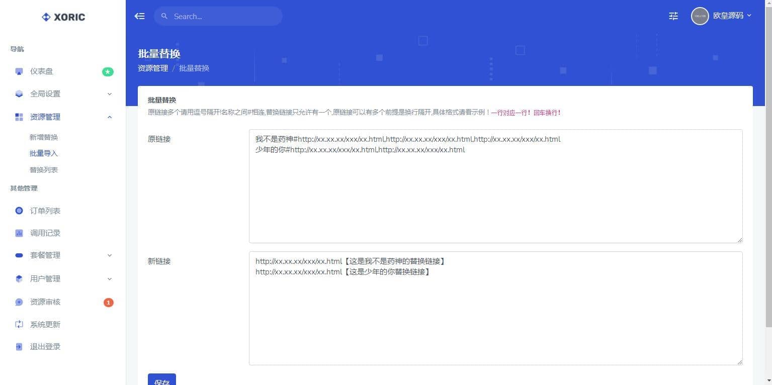
Task: Click the green star badge on 仪表盘
Action: [x=108, y=72]
